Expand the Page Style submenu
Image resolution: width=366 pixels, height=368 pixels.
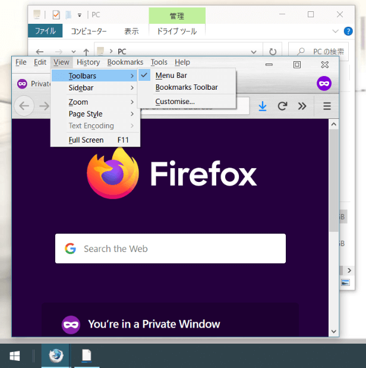point(95,114)
